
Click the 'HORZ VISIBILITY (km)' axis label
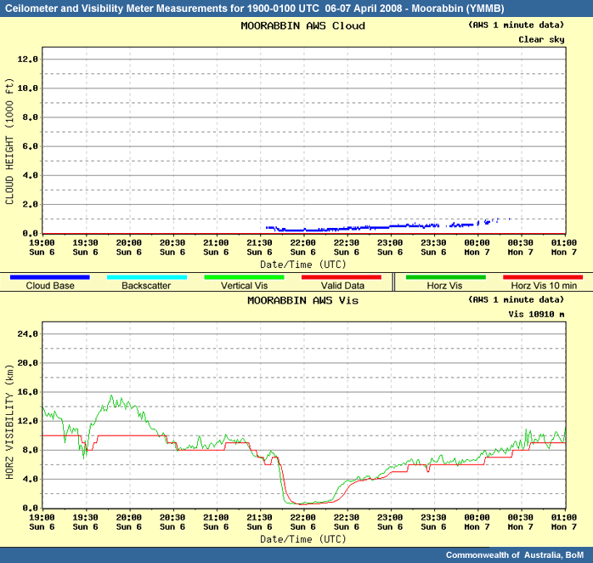click(x=9, y=422)
